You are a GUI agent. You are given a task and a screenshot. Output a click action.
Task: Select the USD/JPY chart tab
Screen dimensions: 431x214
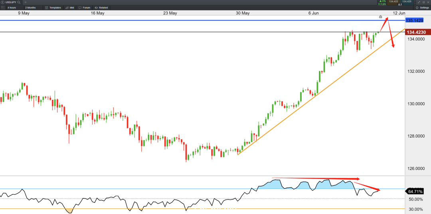pos(11,2)
